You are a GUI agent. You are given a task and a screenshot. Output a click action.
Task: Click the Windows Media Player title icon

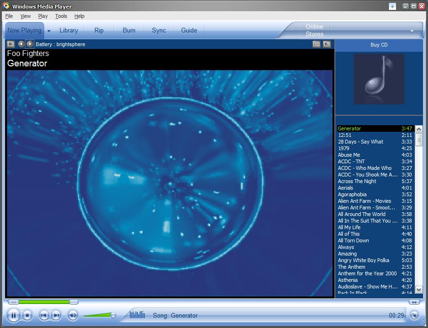pos(6,6)
